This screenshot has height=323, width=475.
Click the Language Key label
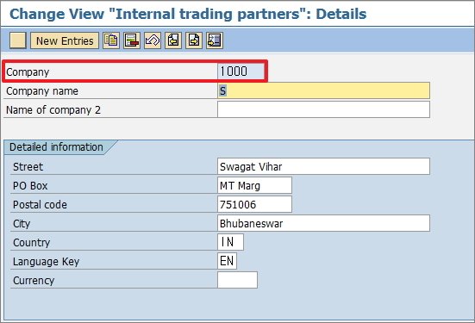click(46, 262)
